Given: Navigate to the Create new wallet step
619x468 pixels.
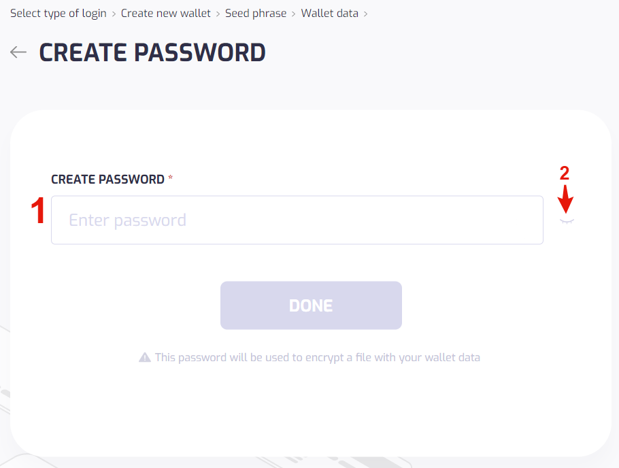Looking at the screenshot, I should [x=165, y=13].
